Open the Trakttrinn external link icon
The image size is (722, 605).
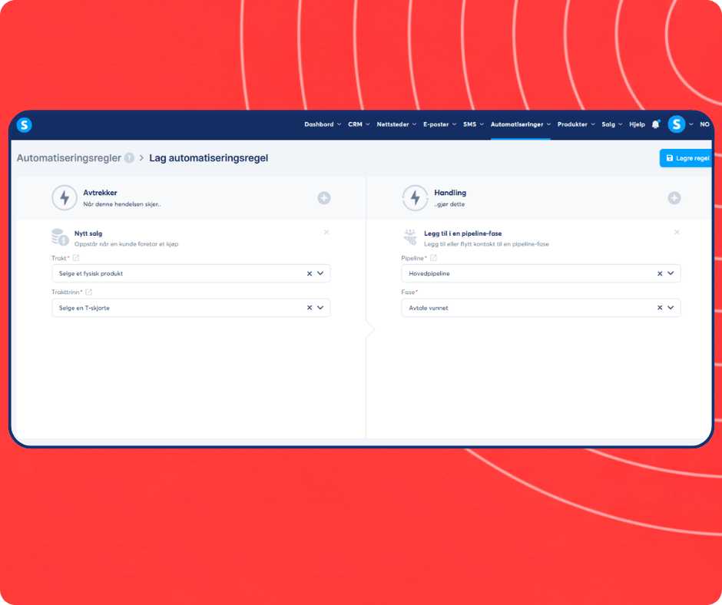pos(89,292)
